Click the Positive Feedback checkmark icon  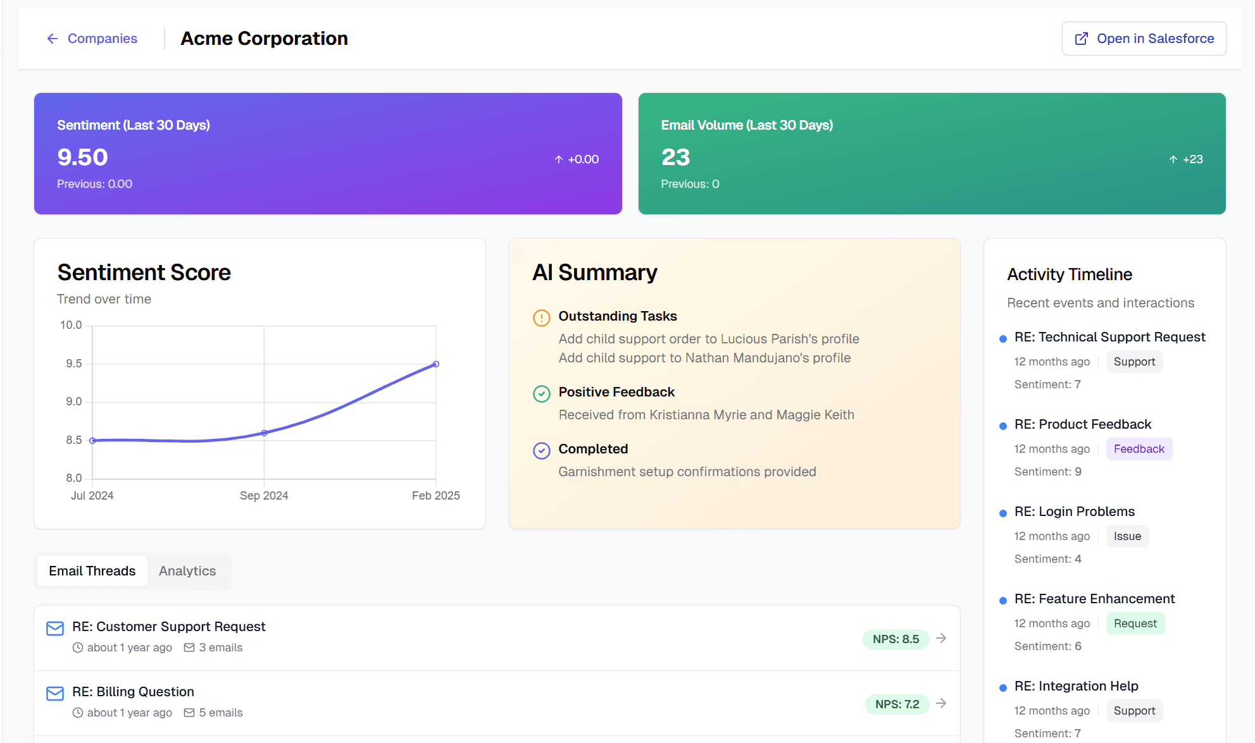542,394
